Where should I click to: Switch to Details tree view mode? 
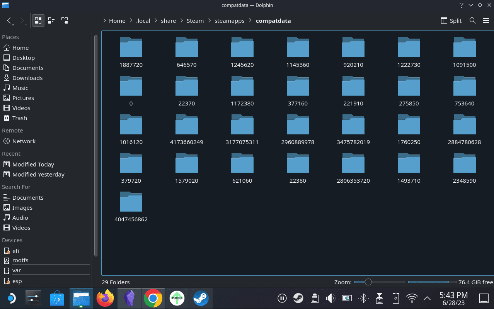point(65,20)
